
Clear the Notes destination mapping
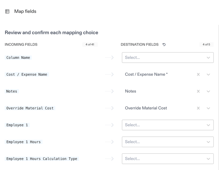tap(198, 91)
